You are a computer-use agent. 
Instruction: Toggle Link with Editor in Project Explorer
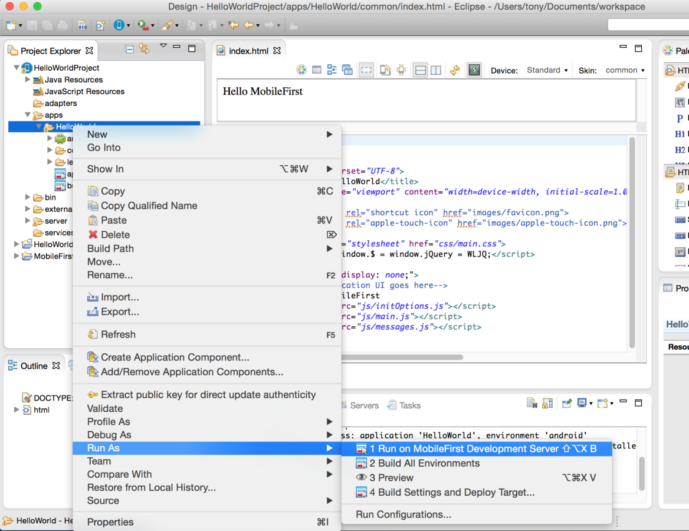point(144,48)
